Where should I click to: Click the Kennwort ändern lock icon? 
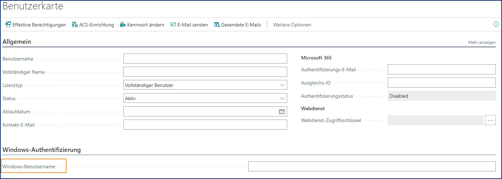pos(123,25)
